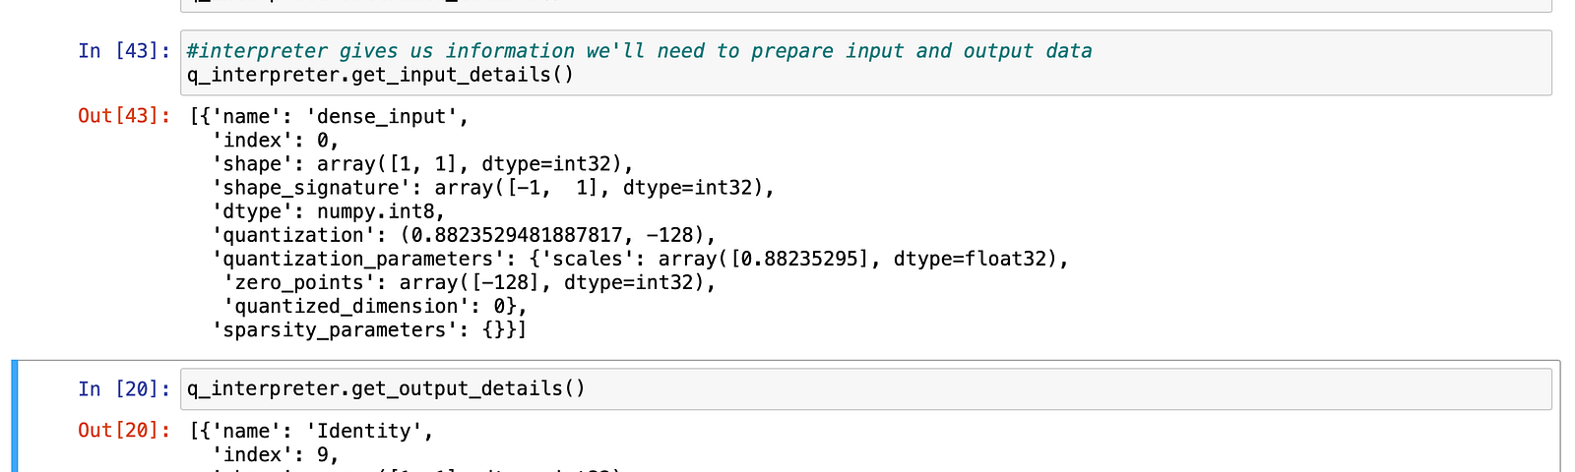Click the 'index': 9 output line
Image resolution: width=1575 pixels, height=472 pixels.
coord(275,454)
